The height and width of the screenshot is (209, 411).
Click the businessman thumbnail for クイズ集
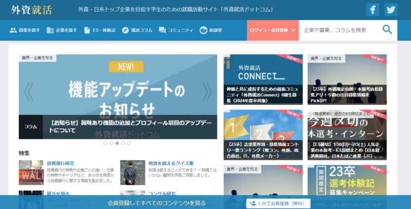pos(133,173)
